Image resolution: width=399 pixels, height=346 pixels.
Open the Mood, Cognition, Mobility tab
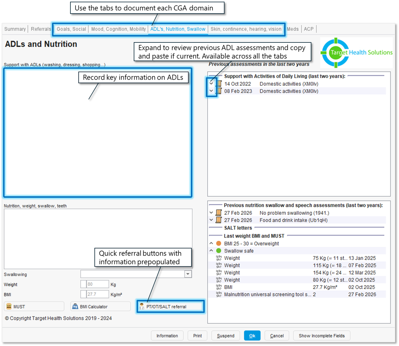118,29
